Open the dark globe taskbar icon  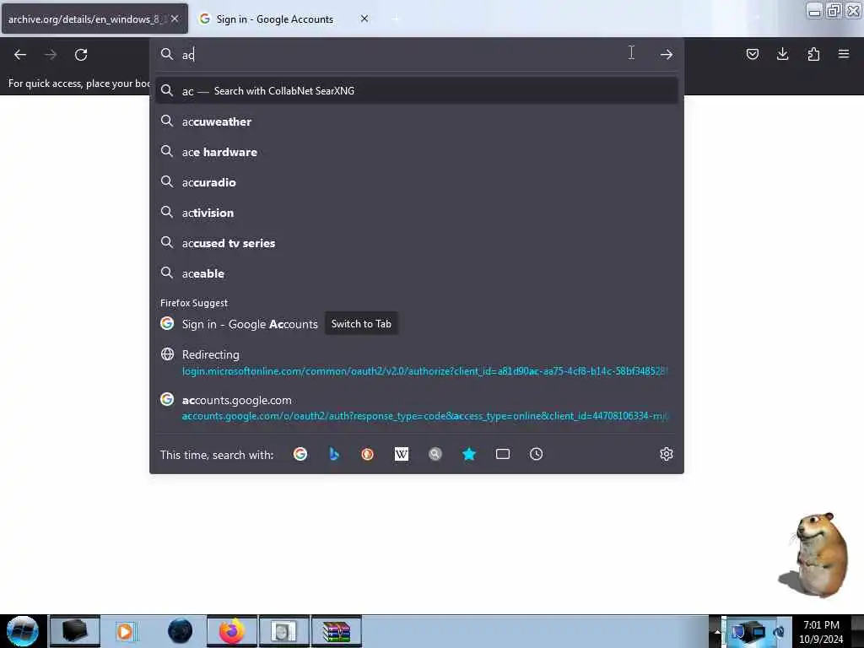181,631
